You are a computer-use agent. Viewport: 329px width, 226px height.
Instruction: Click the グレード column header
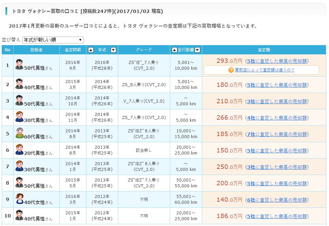[144, 50]
